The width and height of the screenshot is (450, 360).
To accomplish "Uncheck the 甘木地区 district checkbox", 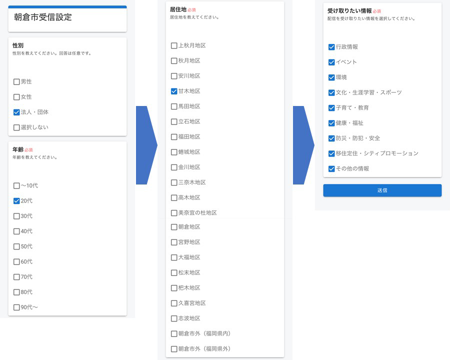I will point(174,91).
